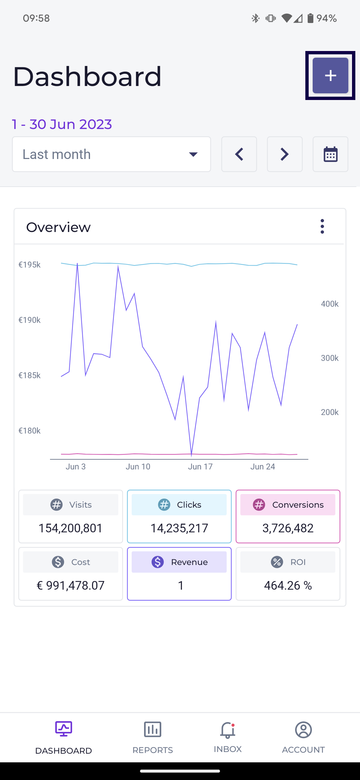
Task: Tap the Jun 17 low point on chart
Action: coord(191,455)
